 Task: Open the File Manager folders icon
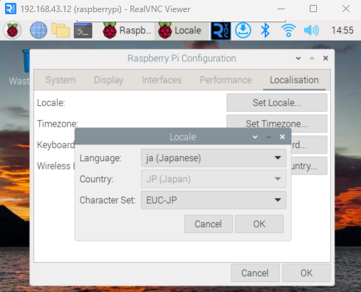[61, 31]
